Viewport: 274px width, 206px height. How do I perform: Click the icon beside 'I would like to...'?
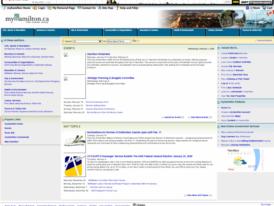coord(219,48)
